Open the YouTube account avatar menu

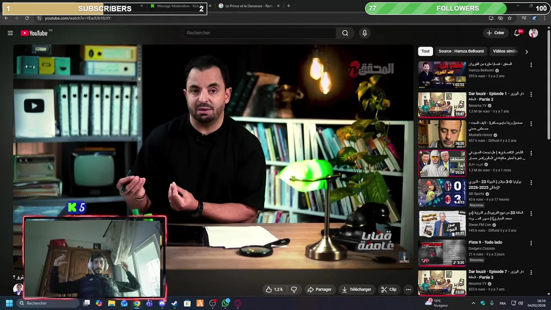point(533,33)
